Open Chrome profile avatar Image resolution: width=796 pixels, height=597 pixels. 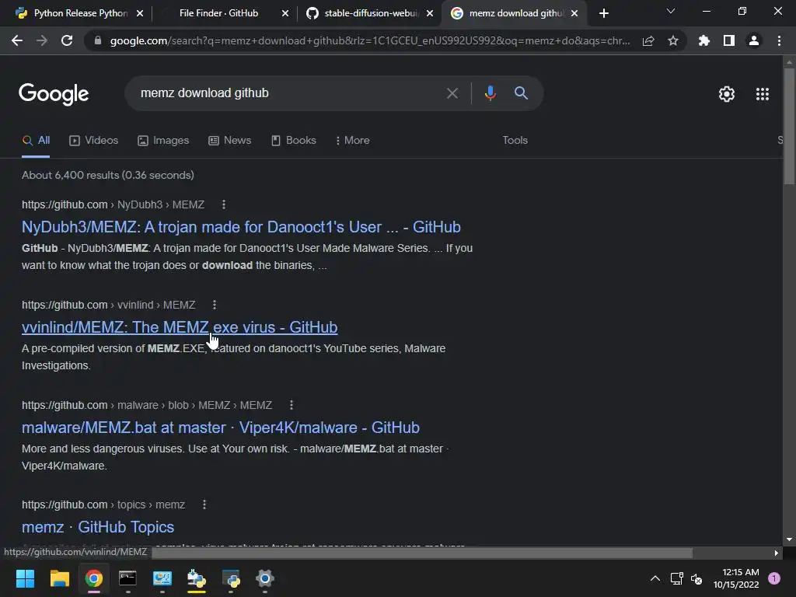[x=754, y=40]
